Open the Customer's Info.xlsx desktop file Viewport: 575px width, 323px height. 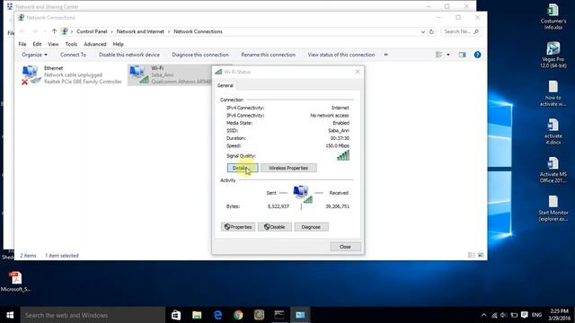coord(553,17)
